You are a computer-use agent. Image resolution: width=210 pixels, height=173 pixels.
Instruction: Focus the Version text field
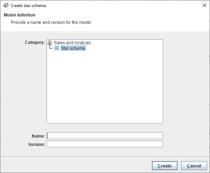(105, 144)
